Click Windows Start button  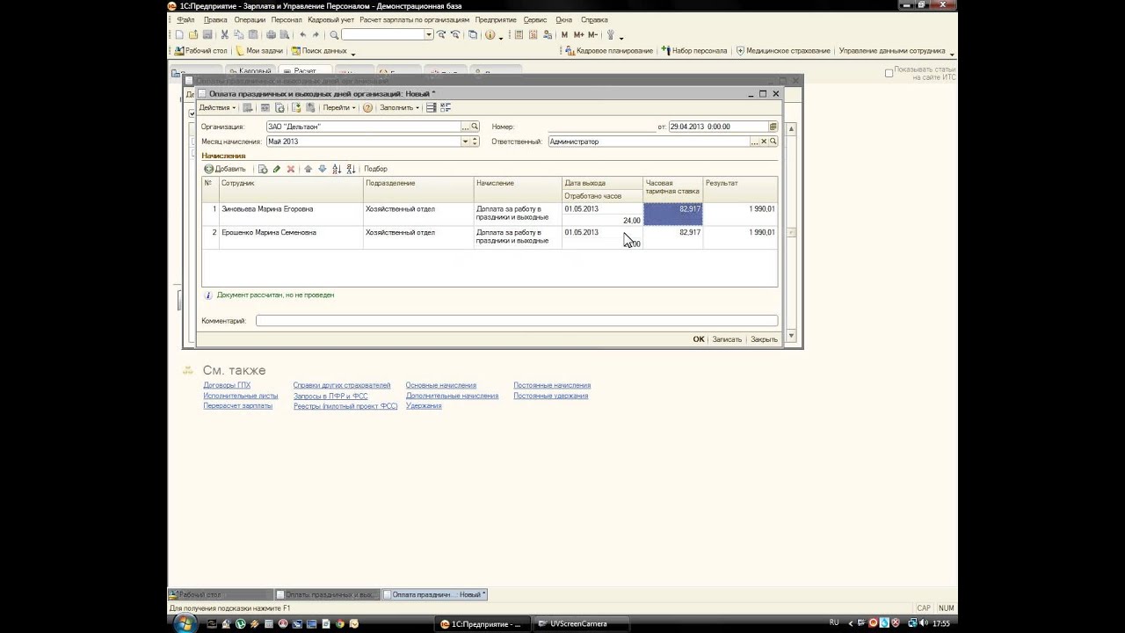click(185, 623)
